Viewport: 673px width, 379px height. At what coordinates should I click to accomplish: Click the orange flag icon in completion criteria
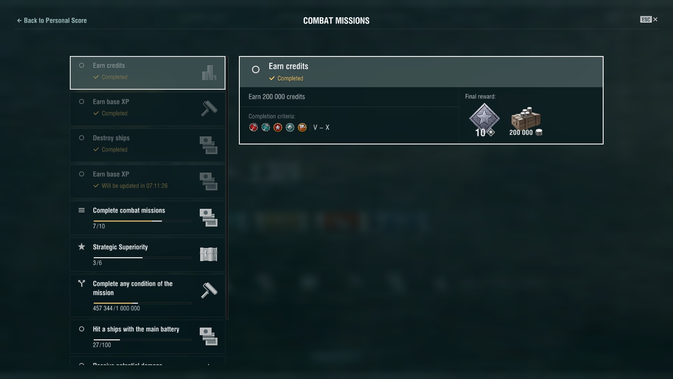click(x=302, y=127)
